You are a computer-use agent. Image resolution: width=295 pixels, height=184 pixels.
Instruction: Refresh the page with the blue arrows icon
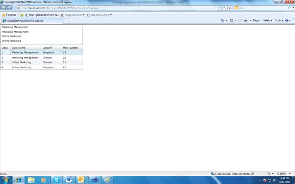coord(225,8)
